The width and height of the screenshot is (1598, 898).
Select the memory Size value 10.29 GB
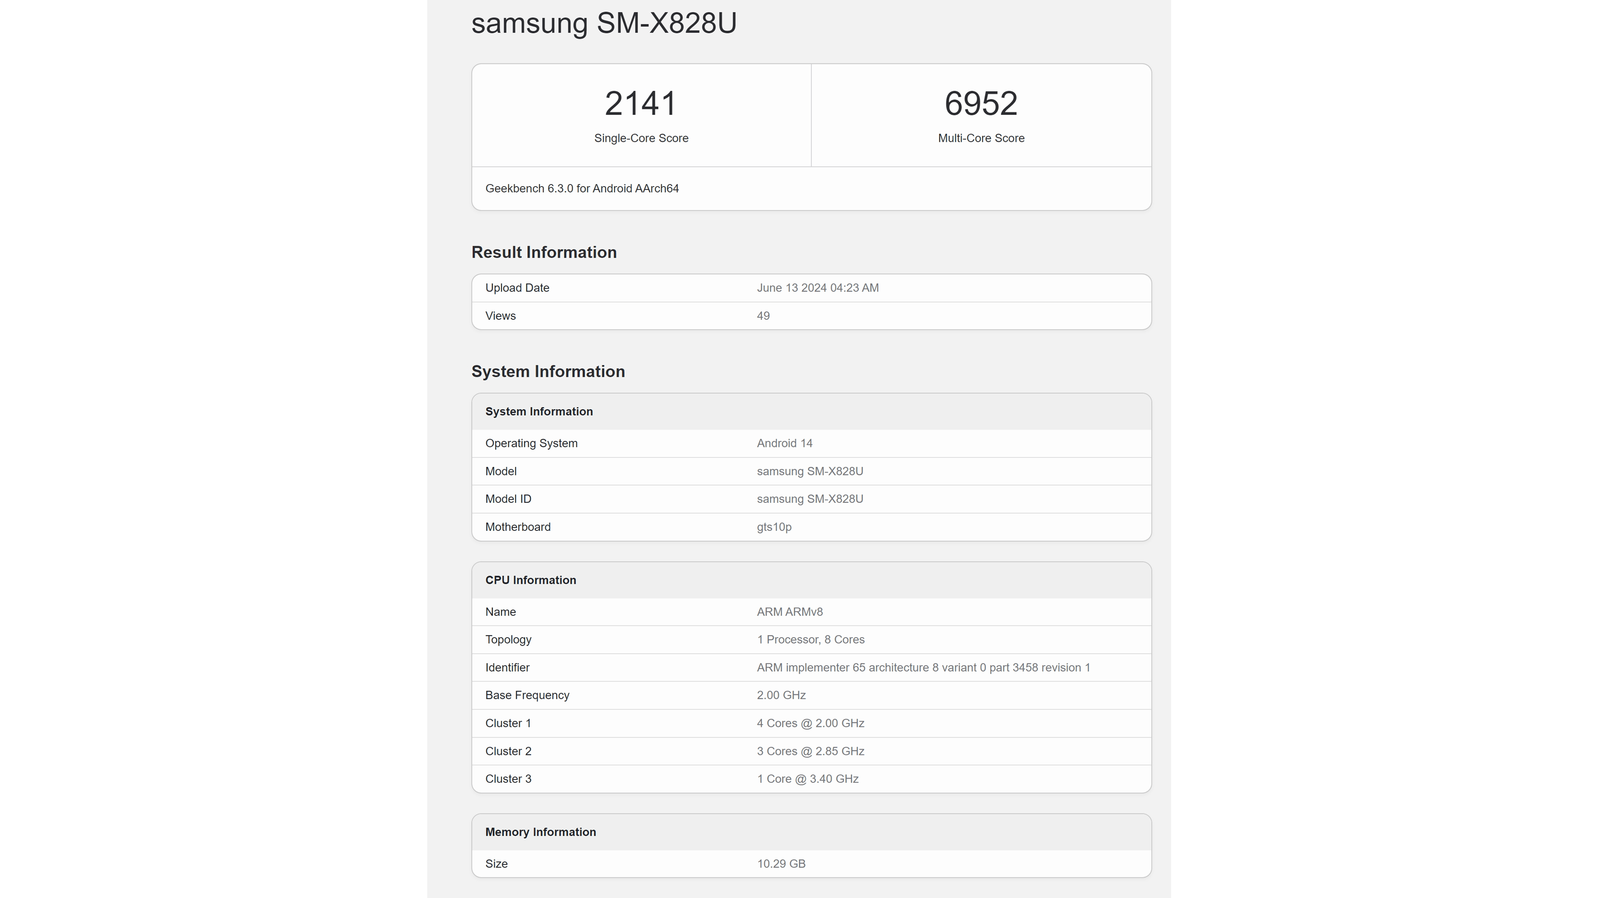pos(780,863)
